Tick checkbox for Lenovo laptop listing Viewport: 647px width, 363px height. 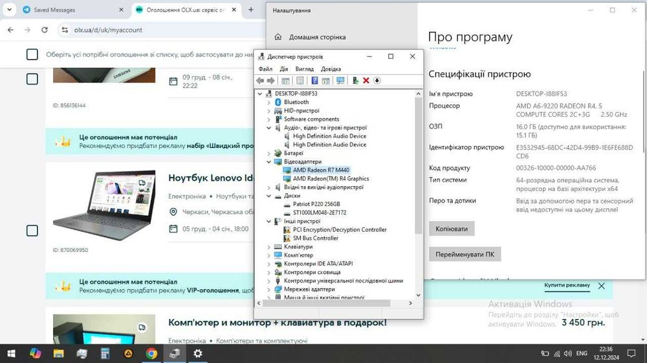(x=32, y=231)
